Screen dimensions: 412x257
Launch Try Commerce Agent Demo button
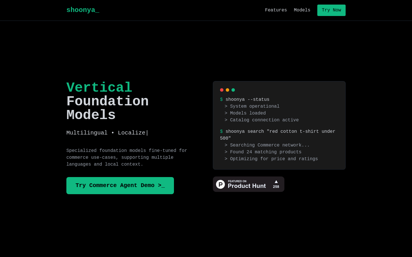tap(120, 186)
